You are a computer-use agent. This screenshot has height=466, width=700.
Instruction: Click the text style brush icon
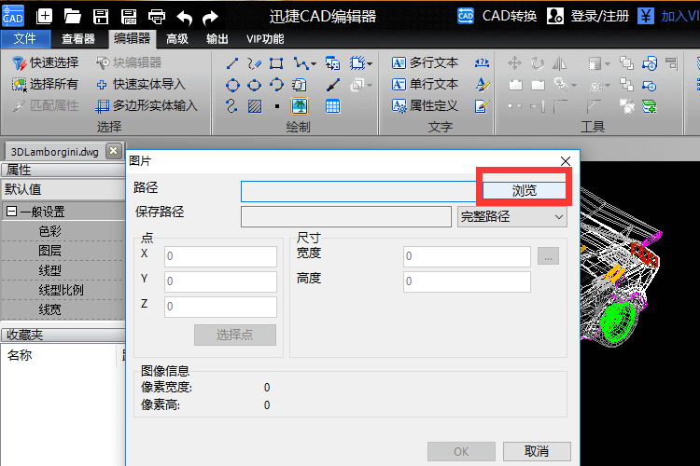(483, 84)
